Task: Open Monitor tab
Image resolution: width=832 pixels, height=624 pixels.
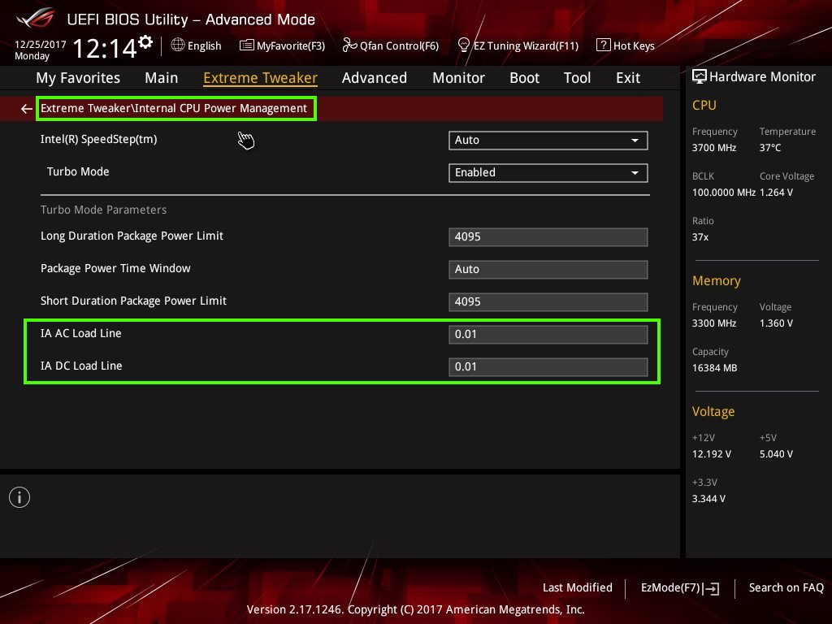Action: pos(458,78)
